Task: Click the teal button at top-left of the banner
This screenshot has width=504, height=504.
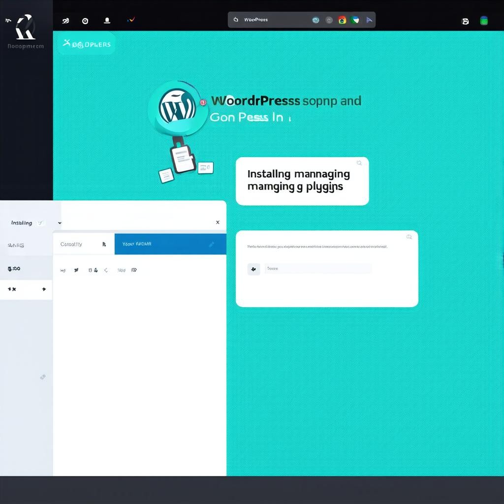Action: click(87, 44)
